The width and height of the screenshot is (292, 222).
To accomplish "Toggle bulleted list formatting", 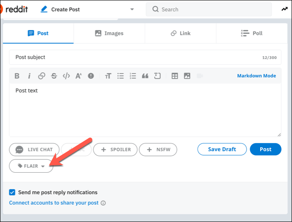I will pyautogui.click(x=121, y=76).
